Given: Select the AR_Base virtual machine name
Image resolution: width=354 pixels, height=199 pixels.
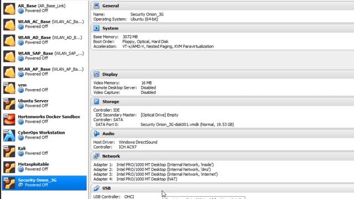Looking at the screenshot, I should point(27,6).
